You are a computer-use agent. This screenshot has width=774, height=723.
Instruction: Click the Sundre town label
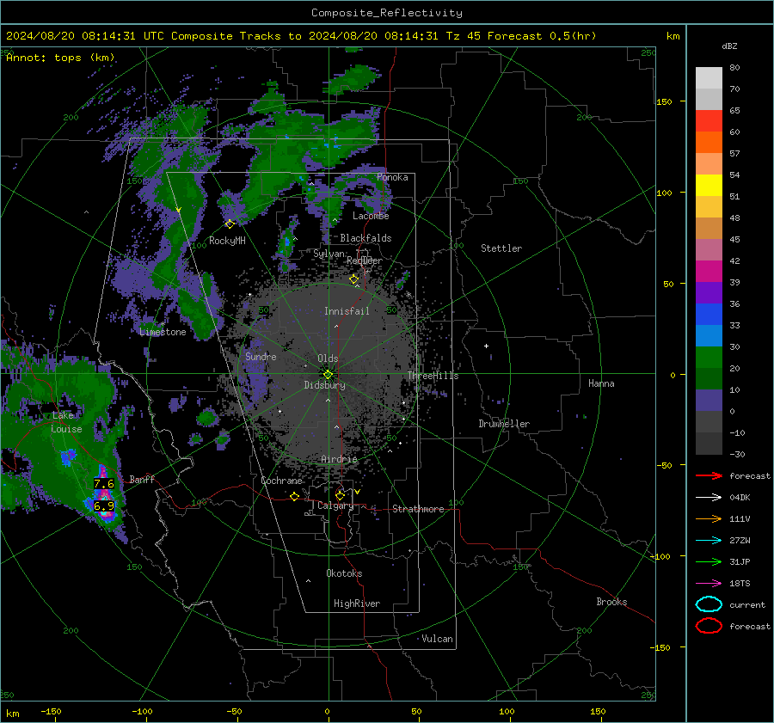coord(261,356)
